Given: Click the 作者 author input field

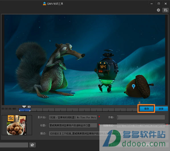Looking at the screenshot, I should [x=141, y=117].
